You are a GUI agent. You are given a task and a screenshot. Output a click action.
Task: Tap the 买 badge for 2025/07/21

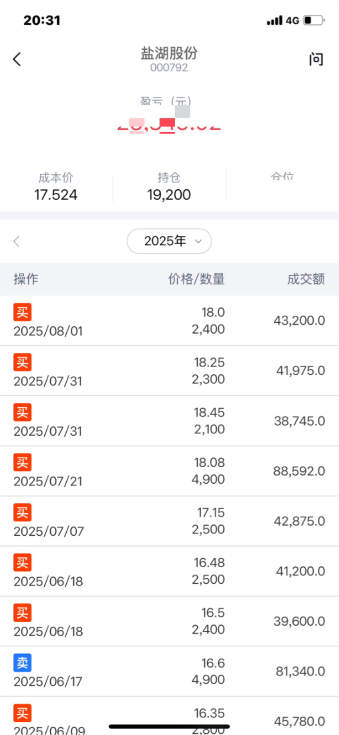[23, 462]
